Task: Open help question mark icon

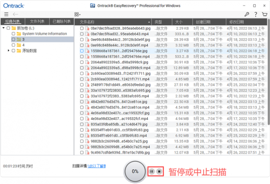Action: (x=256, y=14)
